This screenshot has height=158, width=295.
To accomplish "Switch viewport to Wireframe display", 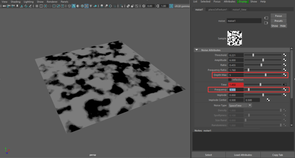I will click(x=69, y=6).
